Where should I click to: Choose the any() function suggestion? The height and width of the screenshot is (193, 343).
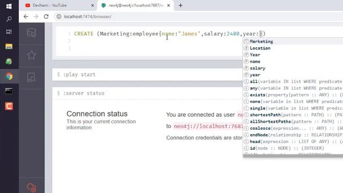click(x=293, y=88)
